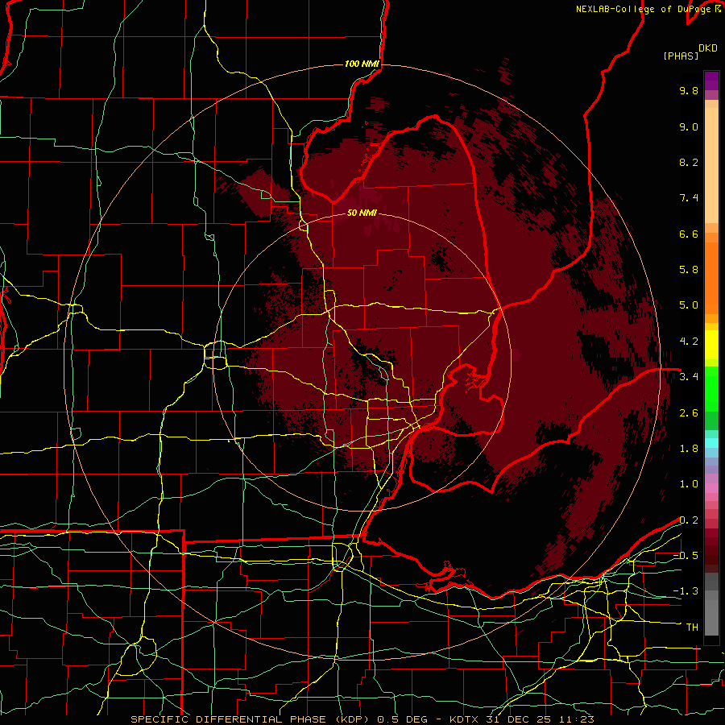Select the 4.2 scale label
Image resolution: width=725 pixels, height=725 pixels.
(689, 342)
